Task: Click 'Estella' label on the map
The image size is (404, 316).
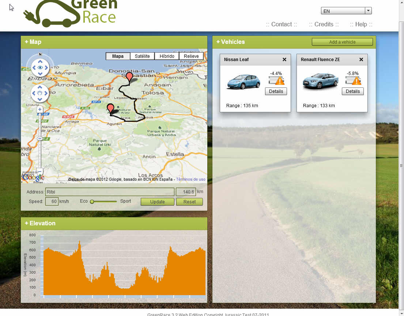Action: click(x=175, y=154)
